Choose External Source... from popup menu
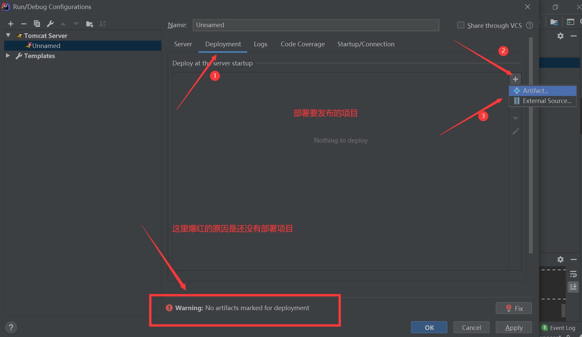 [543, 101]
